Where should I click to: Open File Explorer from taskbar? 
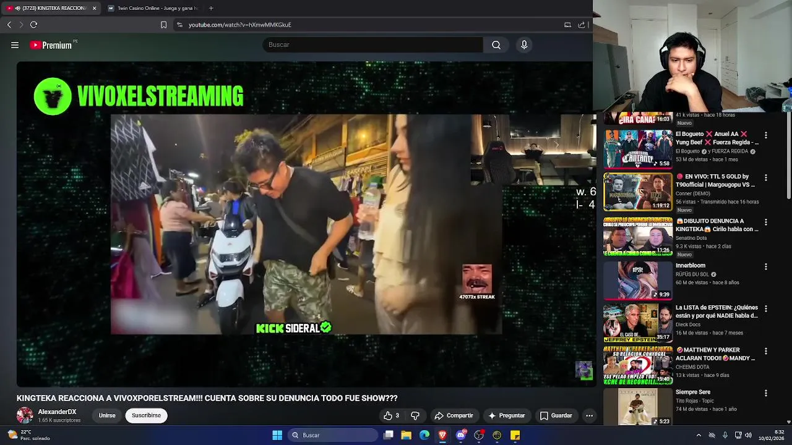click(406, 435)
